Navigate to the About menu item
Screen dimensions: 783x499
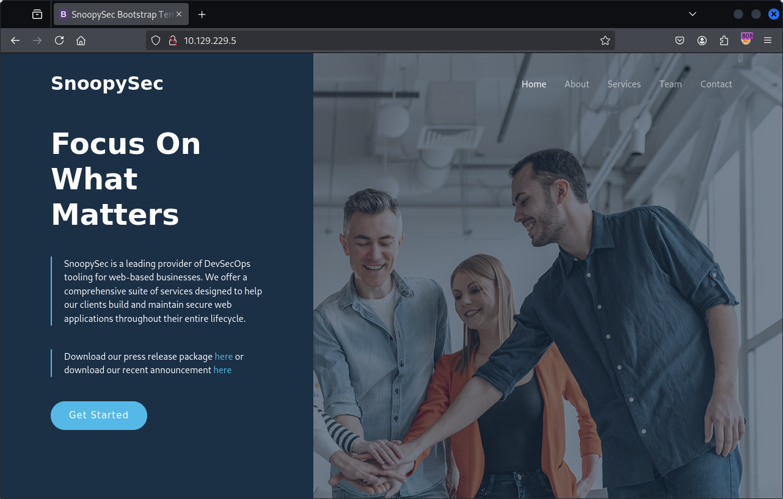[x=577, y=84]
